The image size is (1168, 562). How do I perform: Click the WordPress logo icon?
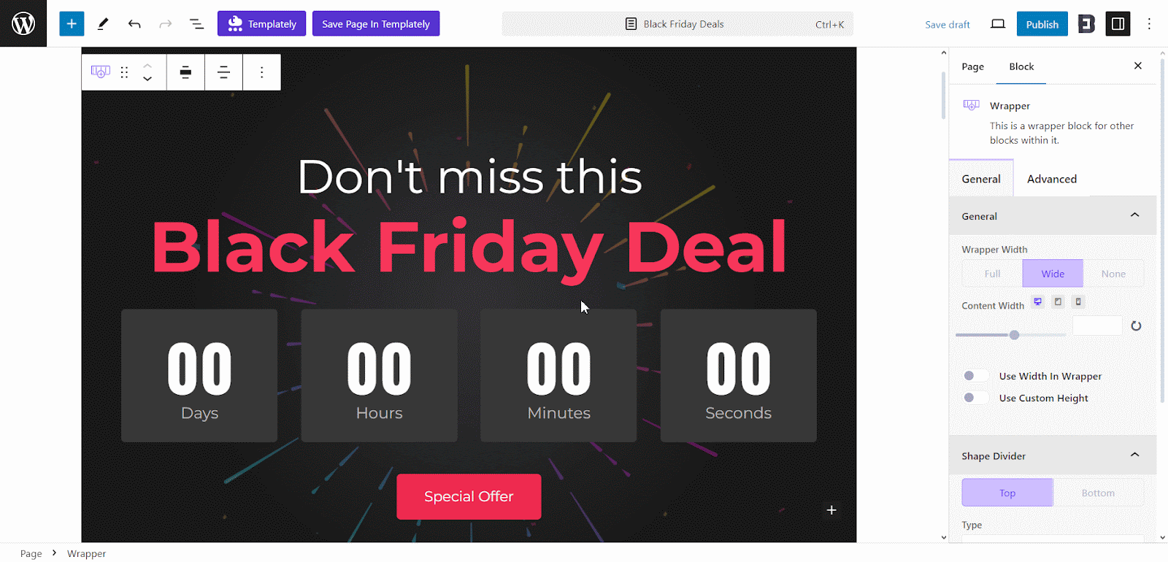click(23, 23)
